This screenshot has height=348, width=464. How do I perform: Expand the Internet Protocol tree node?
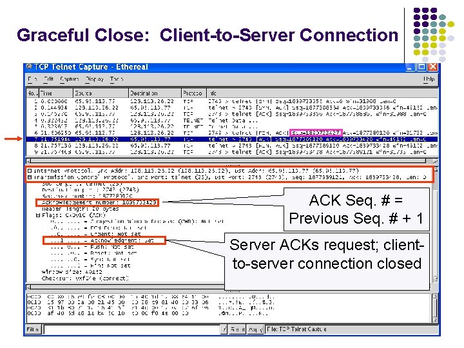tap(30, 171)
